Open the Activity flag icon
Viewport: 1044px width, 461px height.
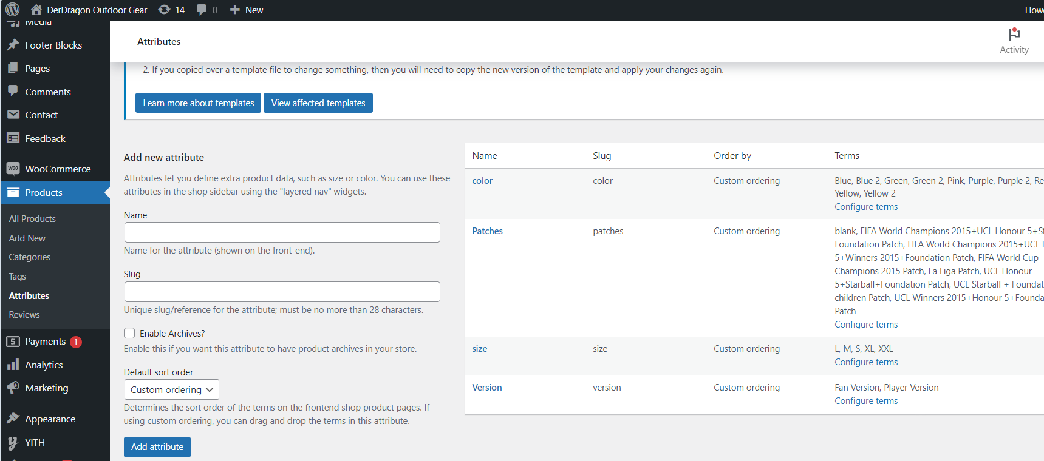[1014, 35]
